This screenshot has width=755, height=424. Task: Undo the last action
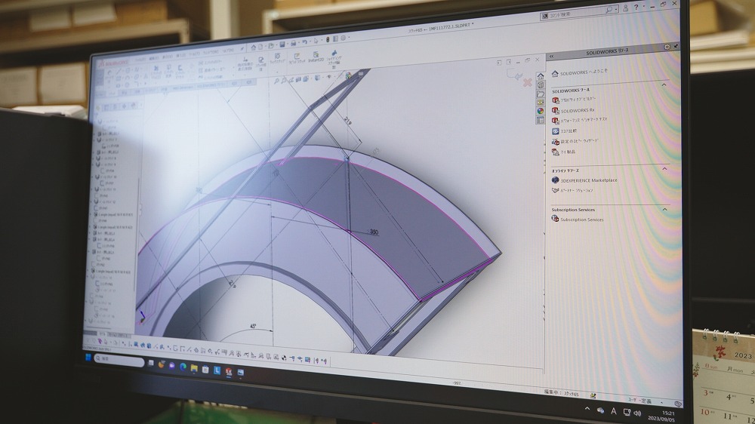click(304, 43)
